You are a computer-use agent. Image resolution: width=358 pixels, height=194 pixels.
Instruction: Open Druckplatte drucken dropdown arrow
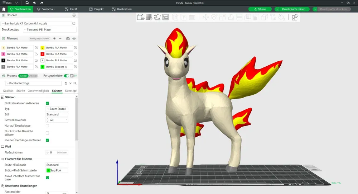click(315, 9)
